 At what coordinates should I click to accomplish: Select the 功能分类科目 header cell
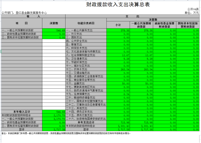[86, 23]
